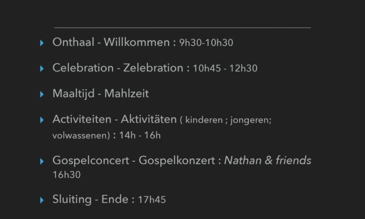Select the 9h30-10h30 time text
The width and height of the screenshot is (365, 219).
[x=206, y=43]
